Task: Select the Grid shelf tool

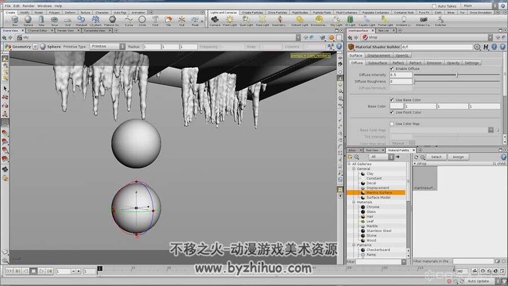Action: pyautogui.click(x=68, y=21)
